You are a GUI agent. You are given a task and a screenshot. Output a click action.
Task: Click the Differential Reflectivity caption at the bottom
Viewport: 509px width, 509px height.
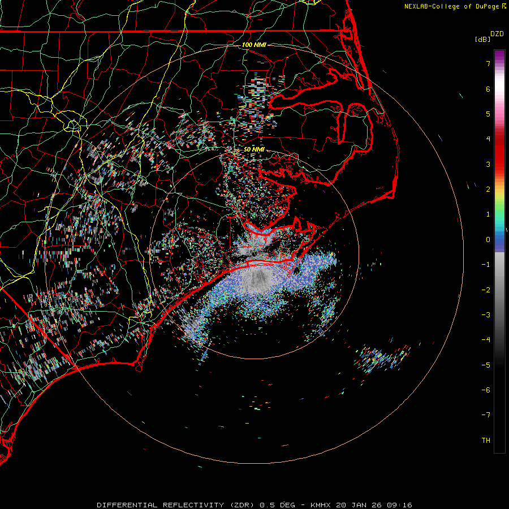[255, 505]
